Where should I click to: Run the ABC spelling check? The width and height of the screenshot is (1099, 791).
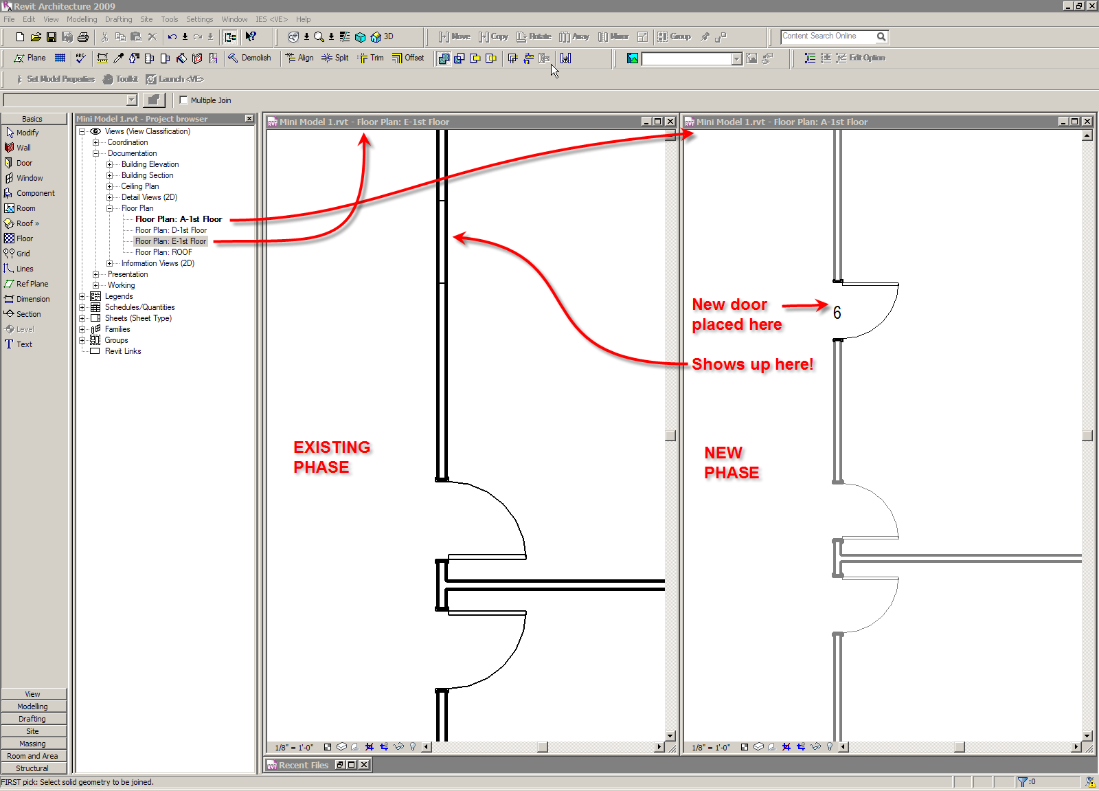[x=81, y=58]
